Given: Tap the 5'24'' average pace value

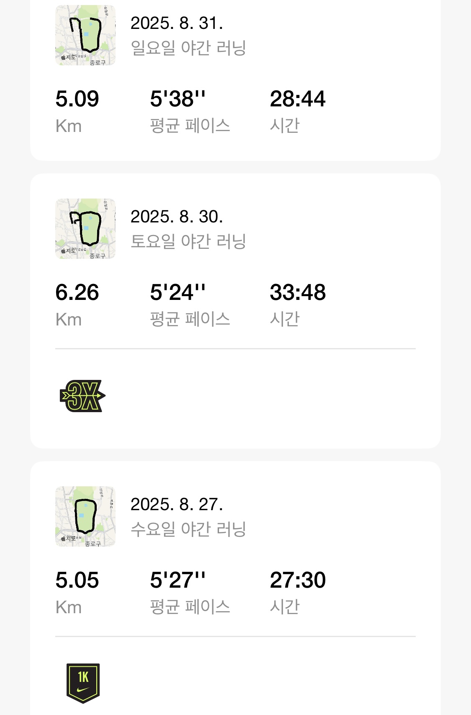Looking at the screenshot, I should coord(178,293).
